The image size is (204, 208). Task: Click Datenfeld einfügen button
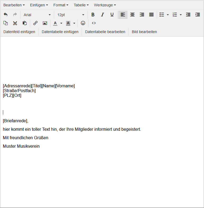coord(19,32)
